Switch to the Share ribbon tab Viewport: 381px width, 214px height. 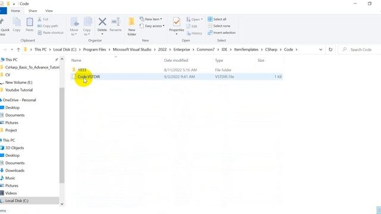pos(33,11)
